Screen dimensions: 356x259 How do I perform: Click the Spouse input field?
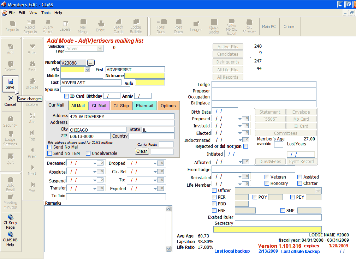click(x=95, y=90)
